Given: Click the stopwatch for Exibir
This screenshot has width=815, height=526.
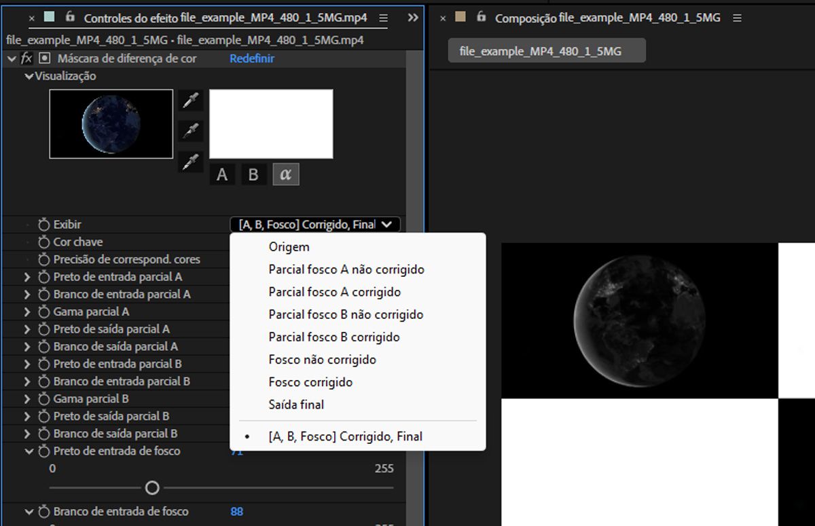Looking at the screenshot, I should [x=44, y=224].
